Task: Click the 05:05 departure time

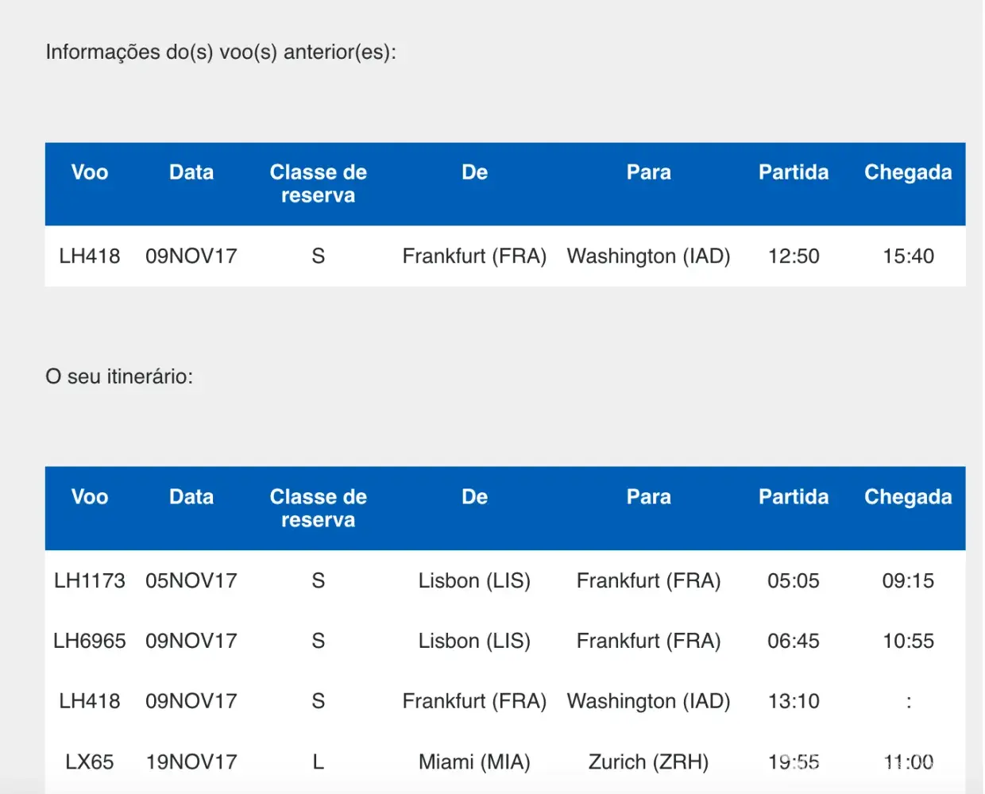Action: click(x=794, y=581)
